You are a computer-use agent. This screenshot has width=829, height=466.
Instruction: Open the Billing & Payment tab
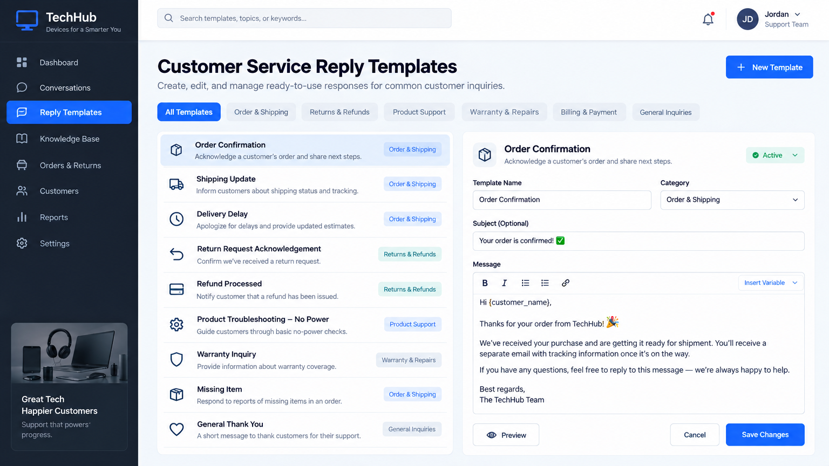(589, 112)
